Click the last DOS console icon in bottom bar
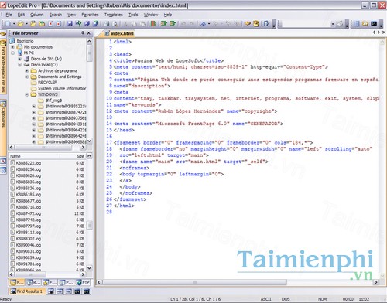 87,291
